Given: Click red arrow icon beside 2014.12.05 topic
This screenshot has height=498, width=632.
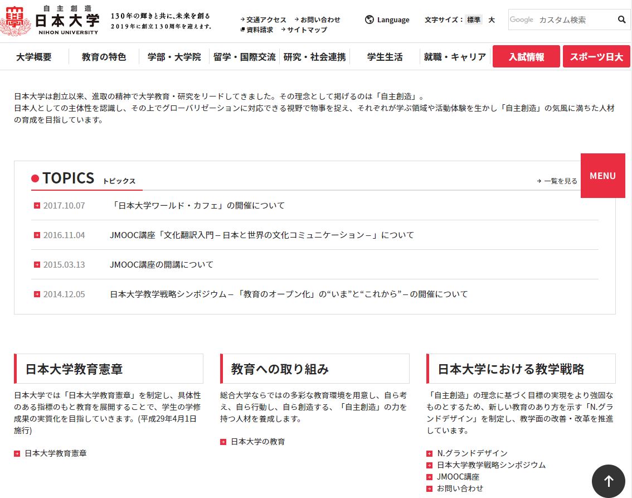Looking at the screenshot, I should [x=37, y=294].
